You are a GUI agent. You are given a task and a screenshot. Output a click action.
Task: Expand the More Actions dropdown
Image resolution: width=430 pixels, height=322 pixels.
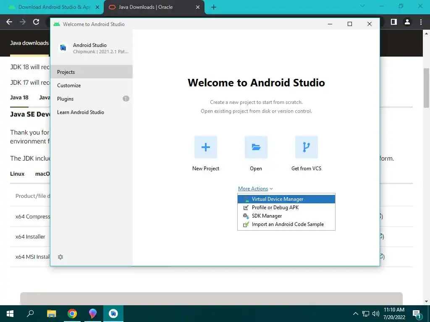pos(255,189)
